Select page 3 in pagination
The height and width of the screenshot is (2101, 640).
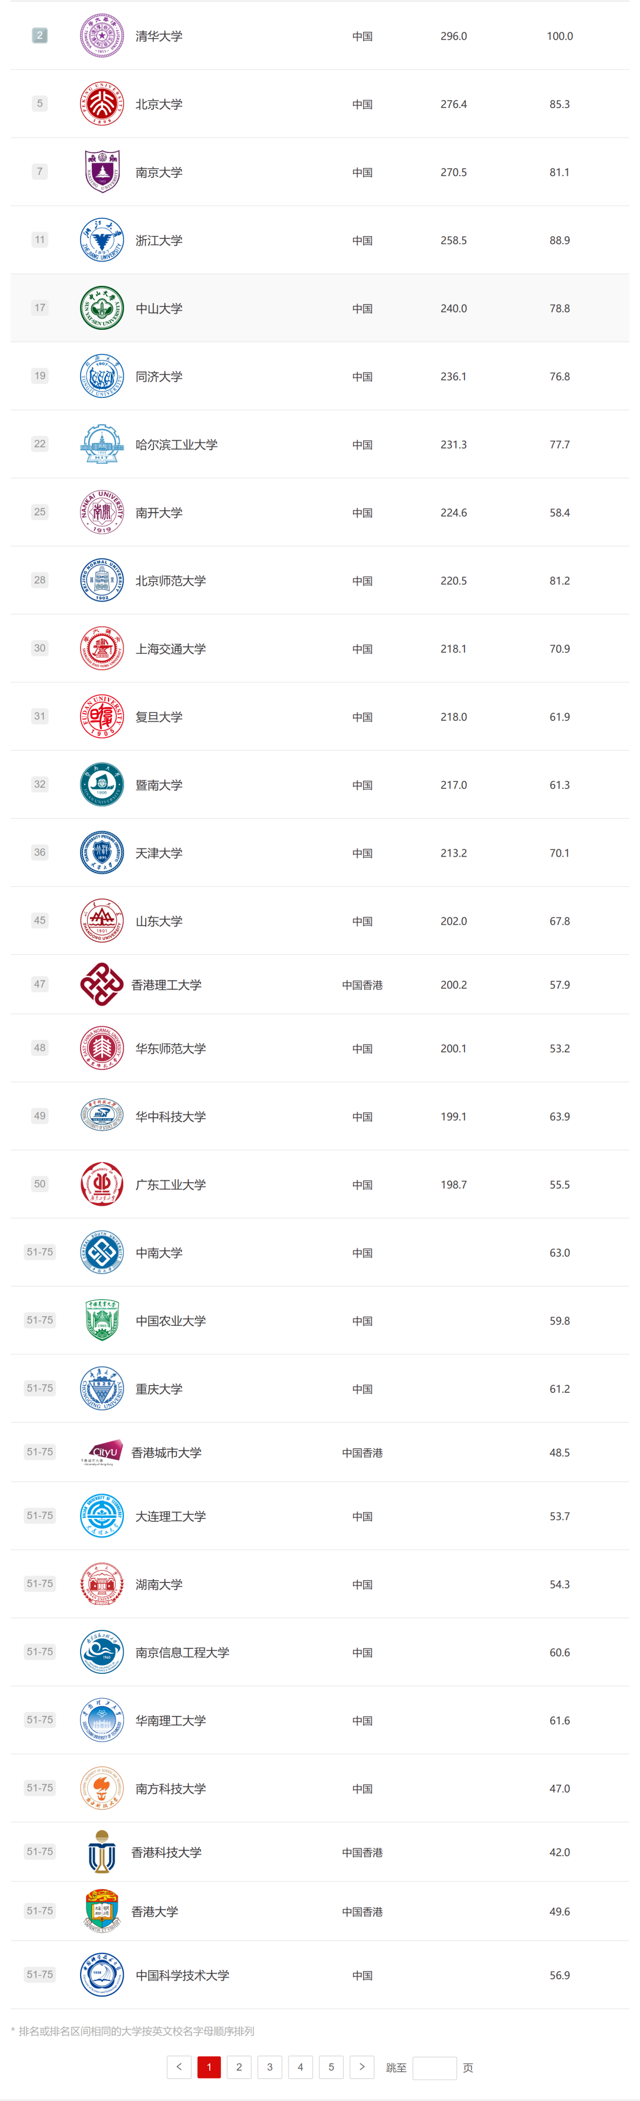[270, 2067]
